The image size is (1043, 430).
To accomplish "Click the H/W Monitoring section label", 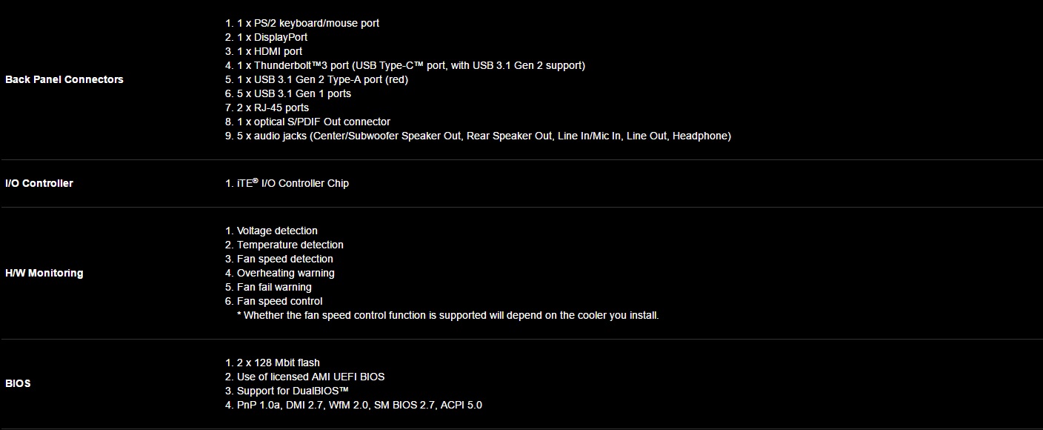I will (x=44, y=273).
